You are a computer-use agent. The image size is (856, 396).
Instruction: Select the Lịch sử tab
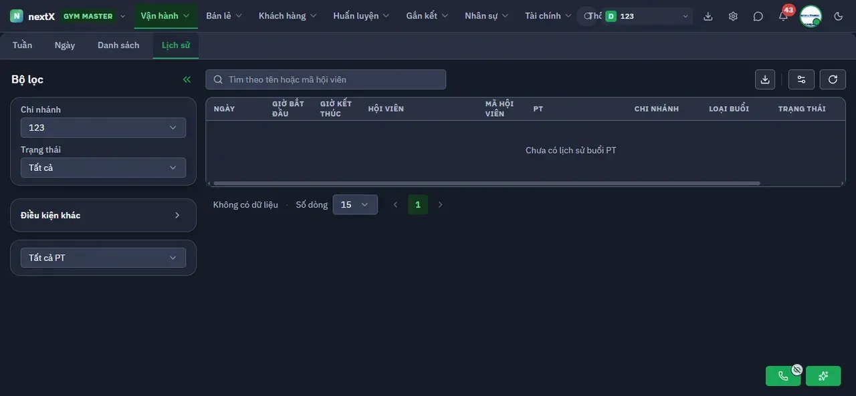point(176,45)
